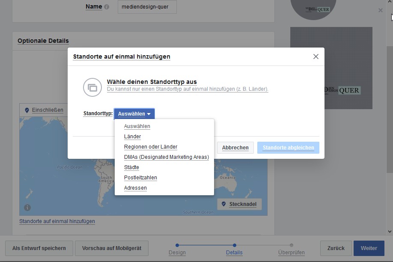Image resolution: width=393 pixels, height=262 pixels.
Task: Pick Städte from the location types
Action: point(131,167)
